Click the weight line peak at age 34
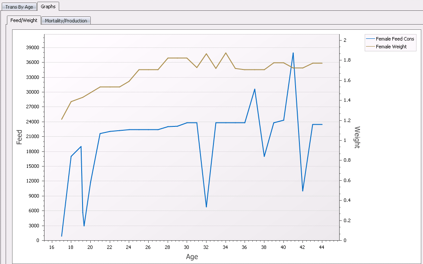 pyautogui.click(x=226, y=53)
